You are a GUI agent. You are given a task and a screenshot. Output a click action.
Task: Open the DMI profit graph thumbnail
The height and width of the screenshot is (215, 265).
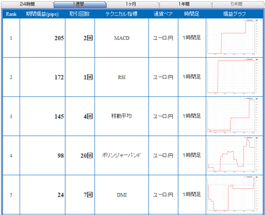pyautogui.click(x=233, y=194)
